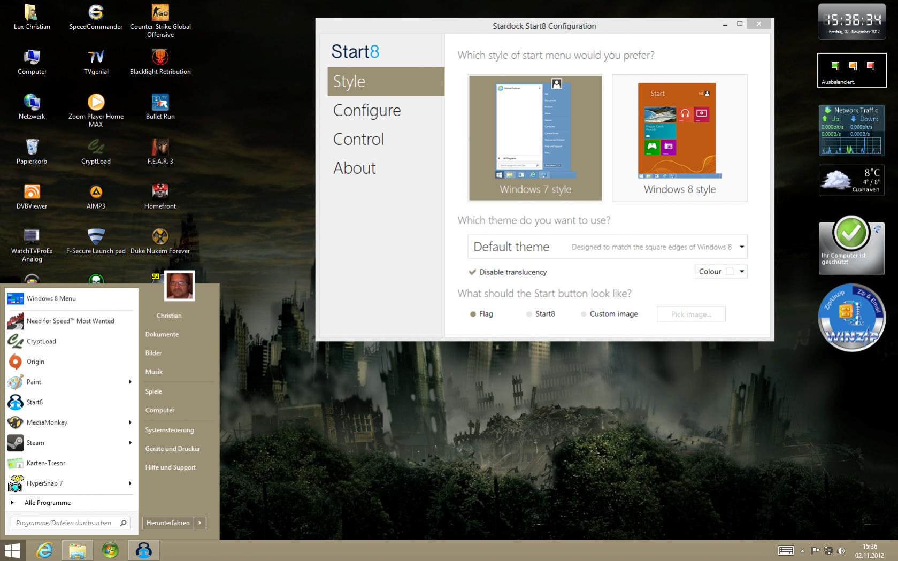
Task: Select the TVgenial desktop icon
Action: [x=96, y=63]
